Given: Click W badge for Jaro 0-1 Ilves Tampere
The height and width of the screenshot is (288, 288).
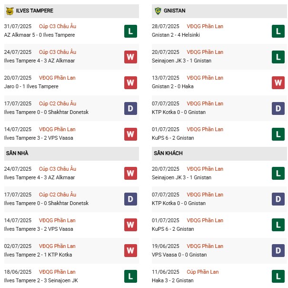Looking at the screenshot, I should pos(130,83).
